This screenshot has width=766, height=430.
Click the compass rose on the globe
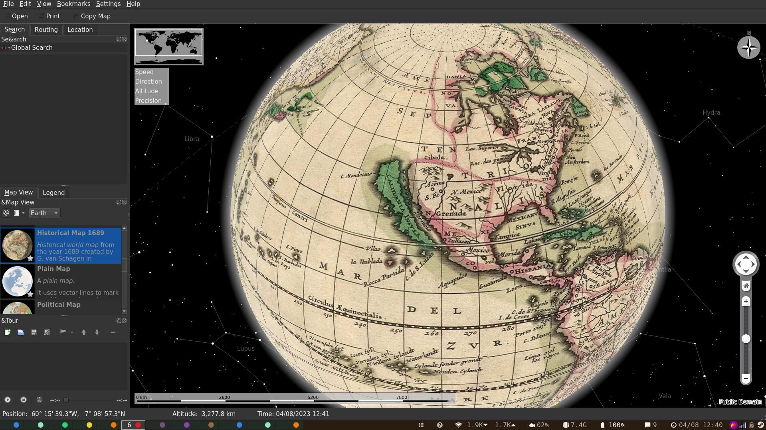(748, 47)
